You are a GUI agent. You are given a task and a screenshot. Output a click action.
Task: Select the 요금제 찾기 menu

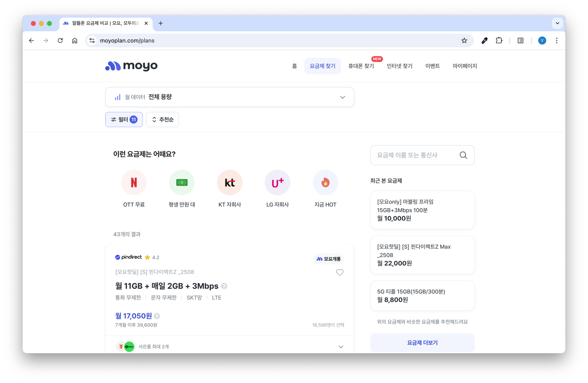coord(323,66)
